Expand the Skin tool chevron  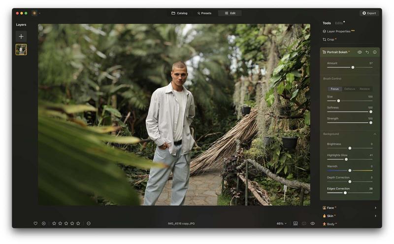click(375, 216)
